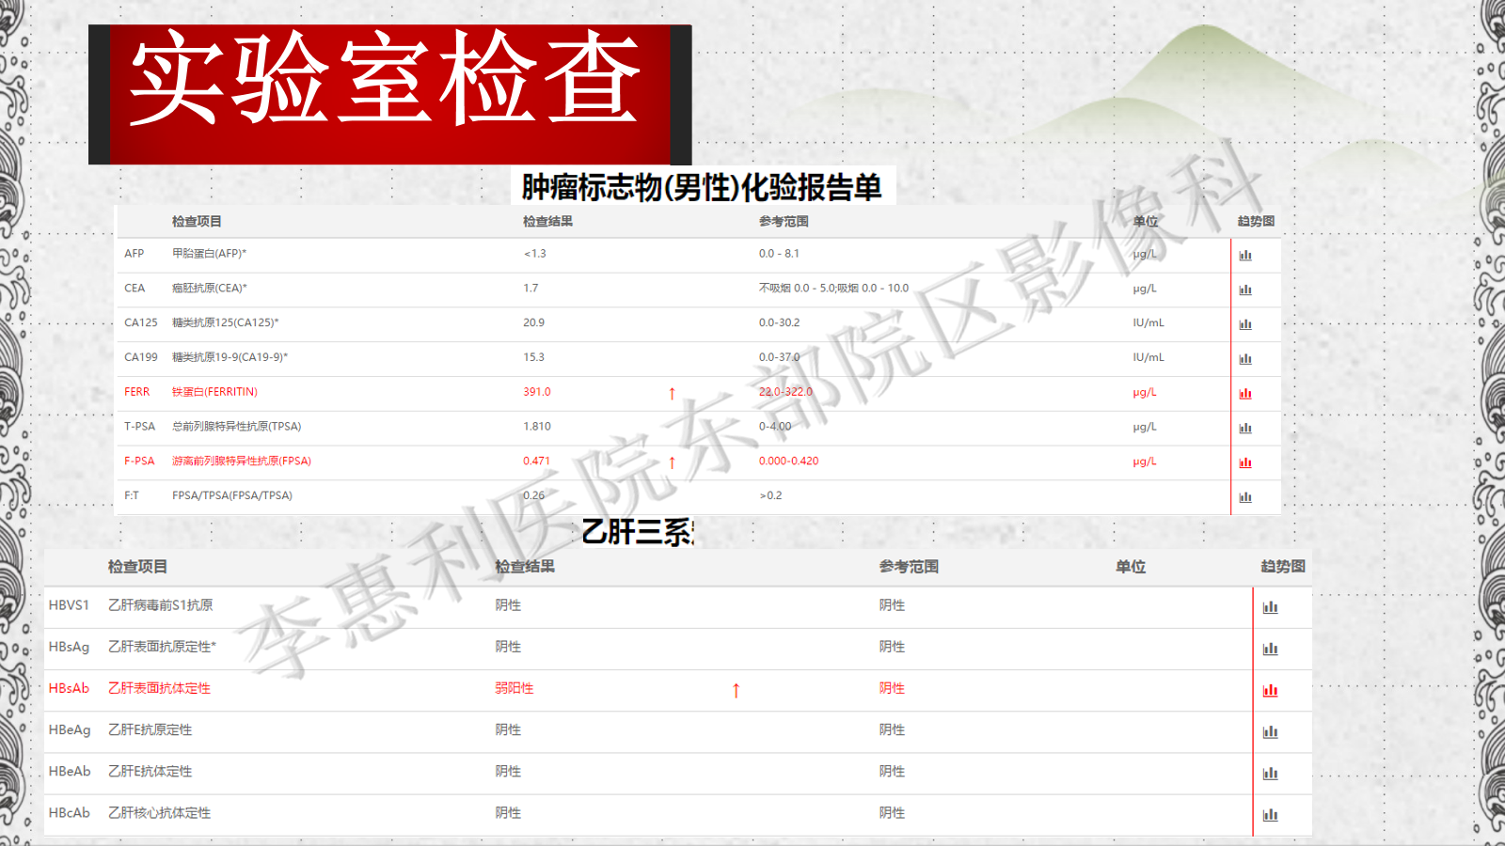1505x846 pixels.
Task: Select FPSA/TPSA(FPSA/TPSA) item name
Action: click(x=231, y=495)
